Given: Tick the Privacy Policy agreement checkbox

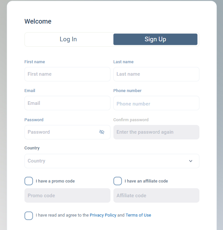Looking at the screenshot, I should [x=29, y=216].
